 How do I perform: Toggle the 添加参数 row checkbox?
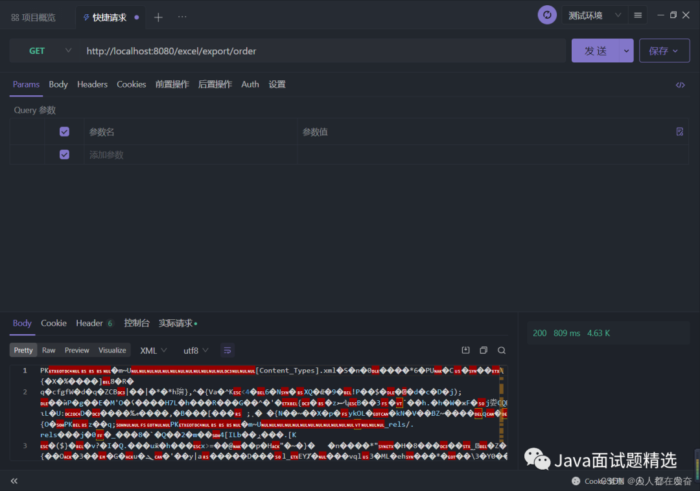coord(64,154)
